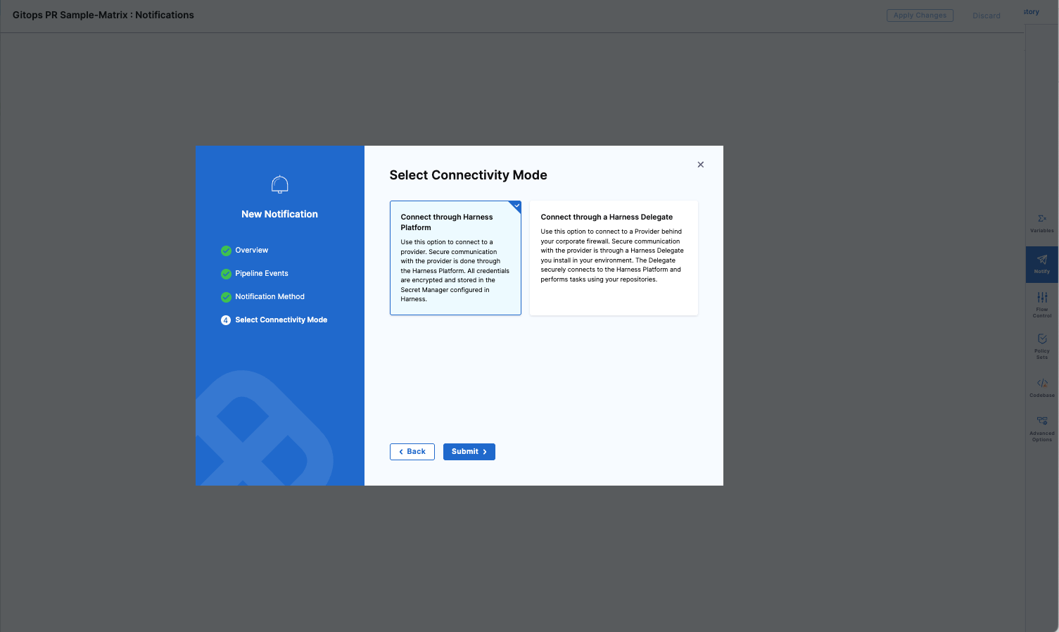
Task: Click the notification bell icon
Action: pyautogui.click(x=280, y=184)
